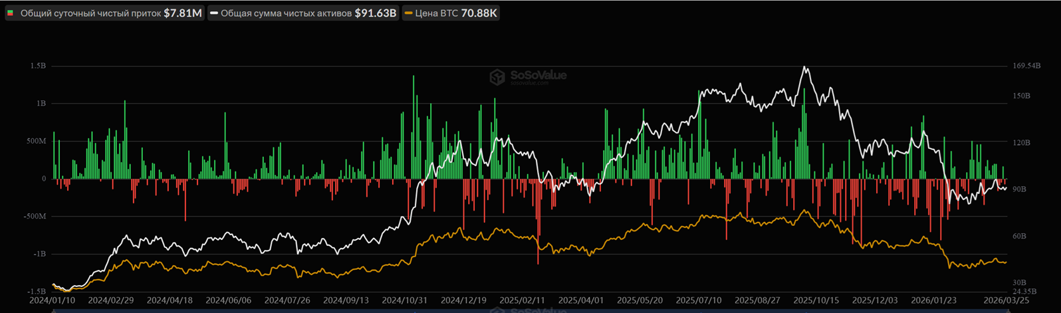This screenshot has width=1061, height=313.
Task: Click the -500M left axis label
Action: [35, 216]
